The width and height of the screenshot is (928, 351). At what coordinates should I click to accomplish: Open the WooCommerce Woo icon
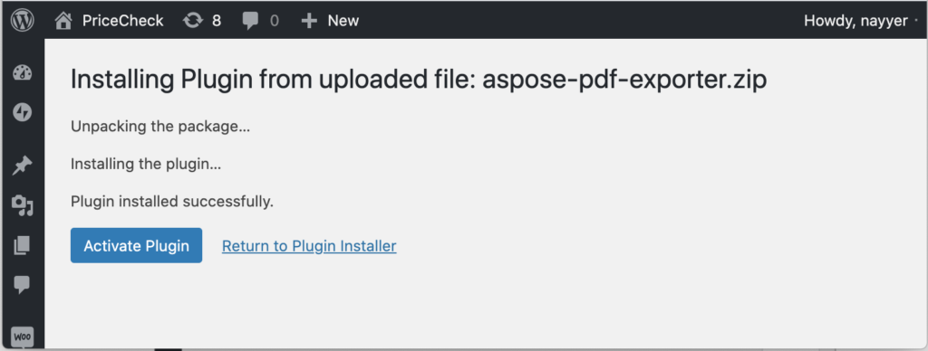point(23,337)
